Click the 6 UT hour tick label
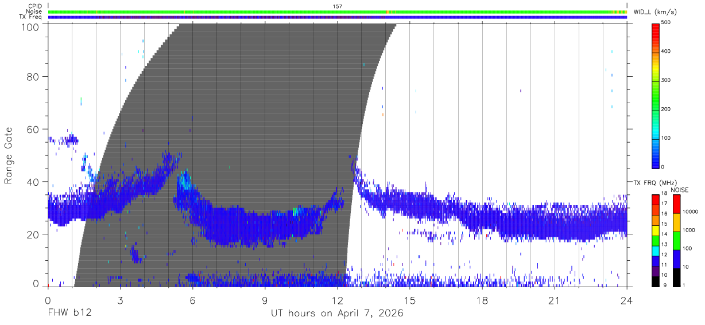This screenshot has height=325, width=705. pyautogui.click(x=193, y=300)
